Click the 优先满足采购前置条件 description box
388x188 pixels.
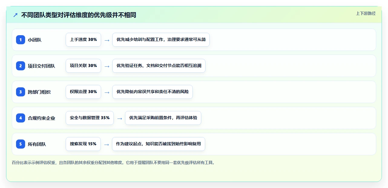[163, 118]
